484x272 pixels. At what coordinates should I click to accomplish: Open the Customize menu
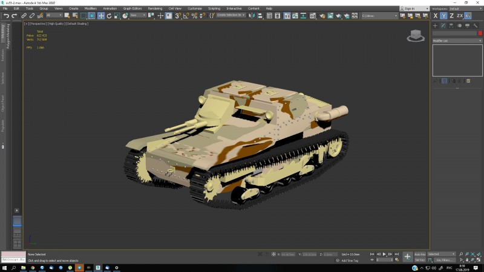tap(194, 8)
